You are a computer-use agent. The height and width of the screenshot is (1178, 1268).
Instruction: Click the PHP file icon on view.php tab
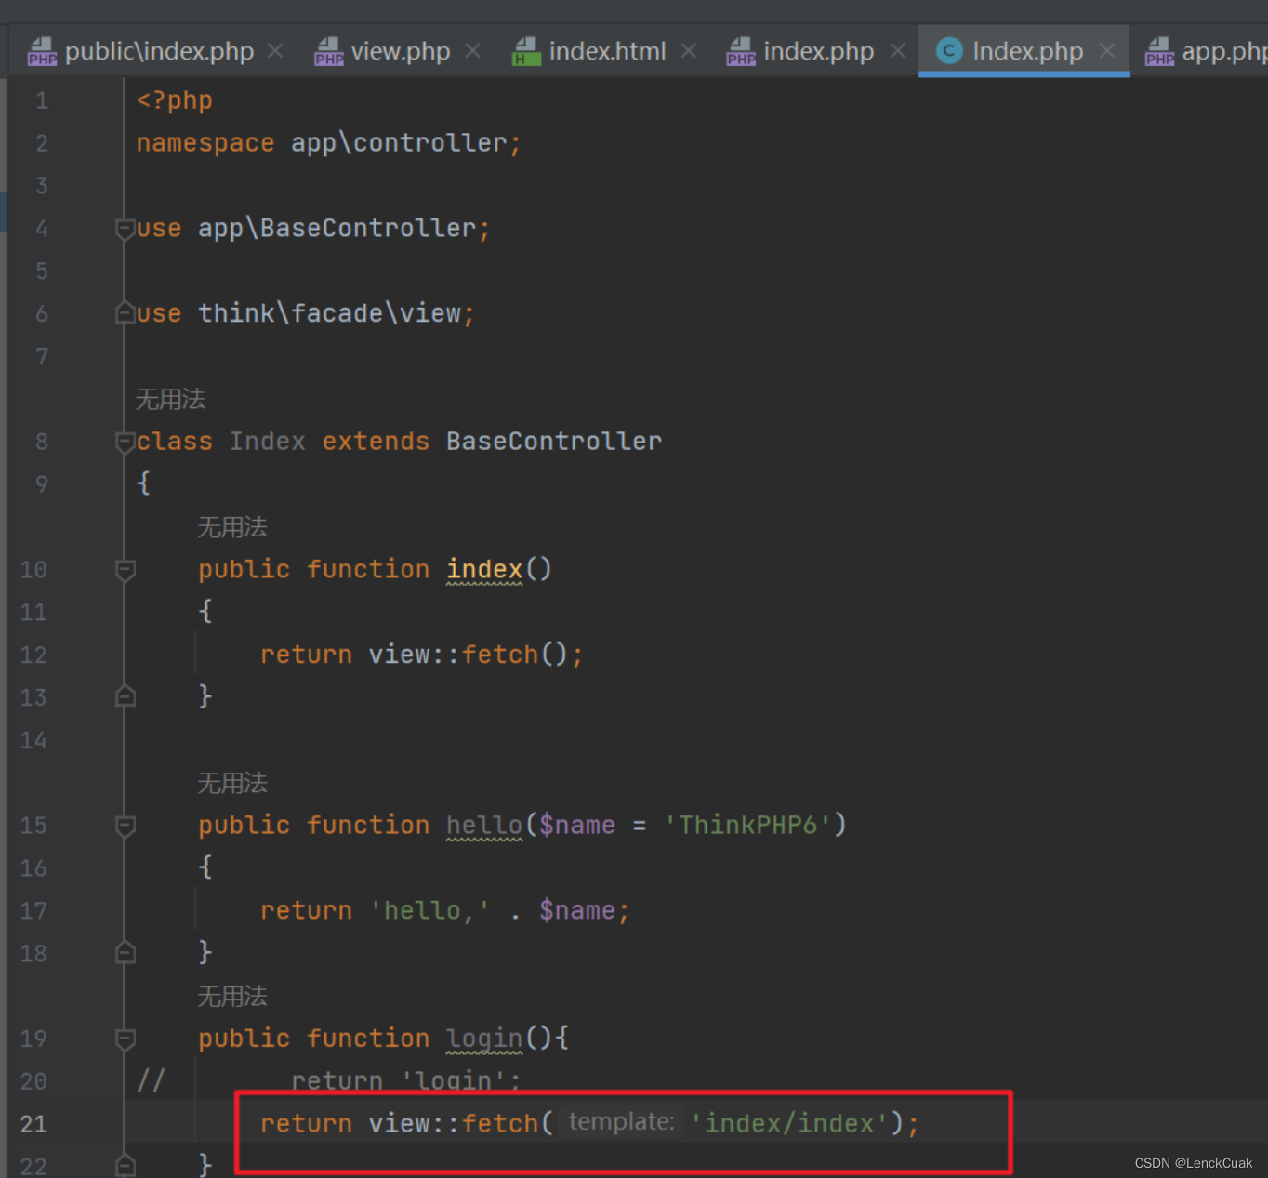point(329,51)
